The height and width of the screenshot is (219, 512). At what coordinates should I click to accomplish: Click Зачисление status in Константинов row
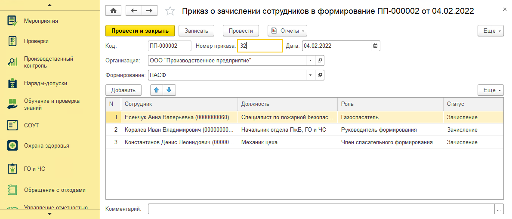473,142
